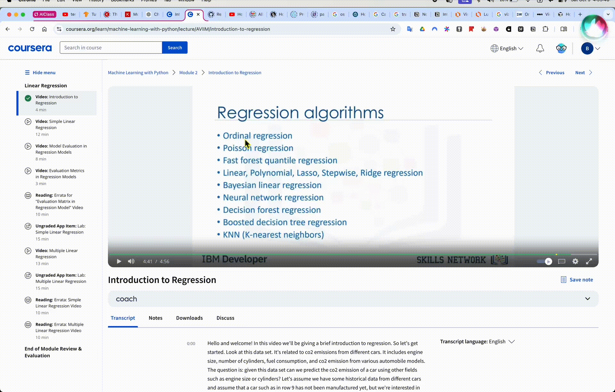This screenshot has width=615, height=392.
Task: Click the mute/volume icon on video player
Action: (131, 261)
